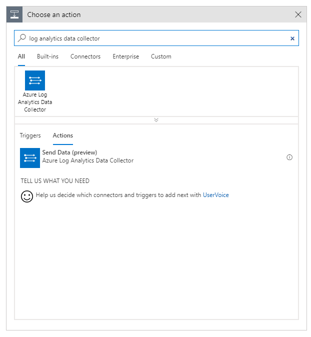Viewport: 311px width, 337px height.
Task: Switch to the Built-ins tab
Action: pyautogui.click(x=47, y=56)
